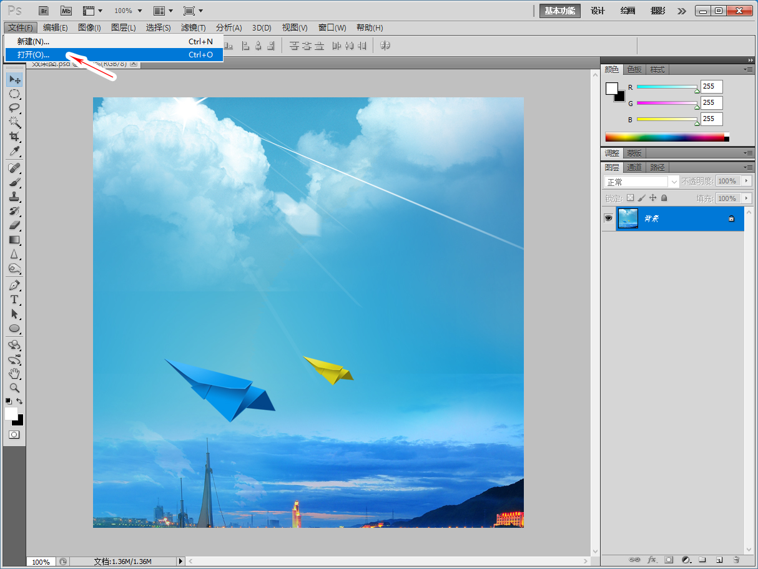Select the Eyedropper tool
Screen dimensions: 758x569
(x=14, y=151)
